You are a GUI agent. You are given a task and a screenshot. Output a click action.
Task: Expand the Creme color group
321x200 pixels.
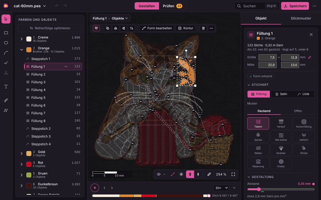click(22, 39)
